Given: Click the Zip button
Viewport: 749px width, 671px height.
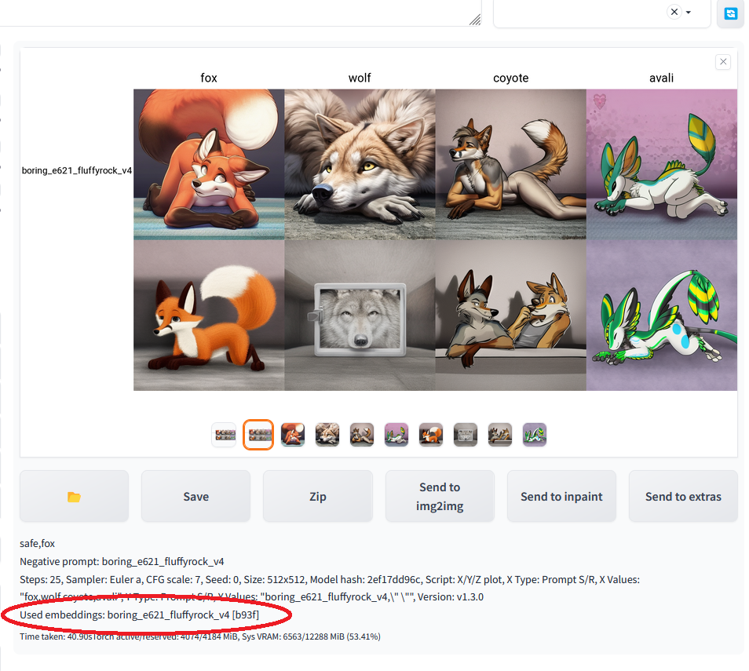Looking at the screenshot, I should (x=317, y=496).
